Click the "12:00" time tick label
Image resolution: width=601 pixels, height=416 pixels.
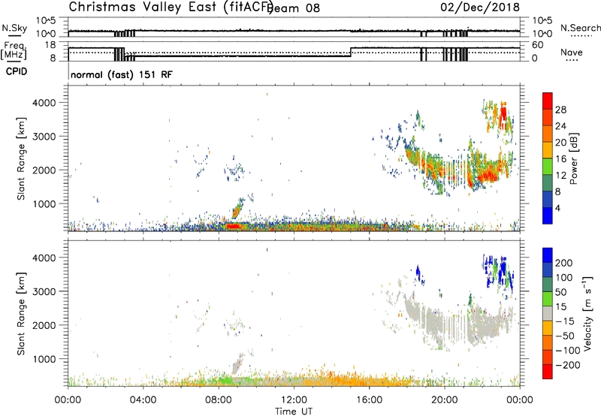click(294, 400)
